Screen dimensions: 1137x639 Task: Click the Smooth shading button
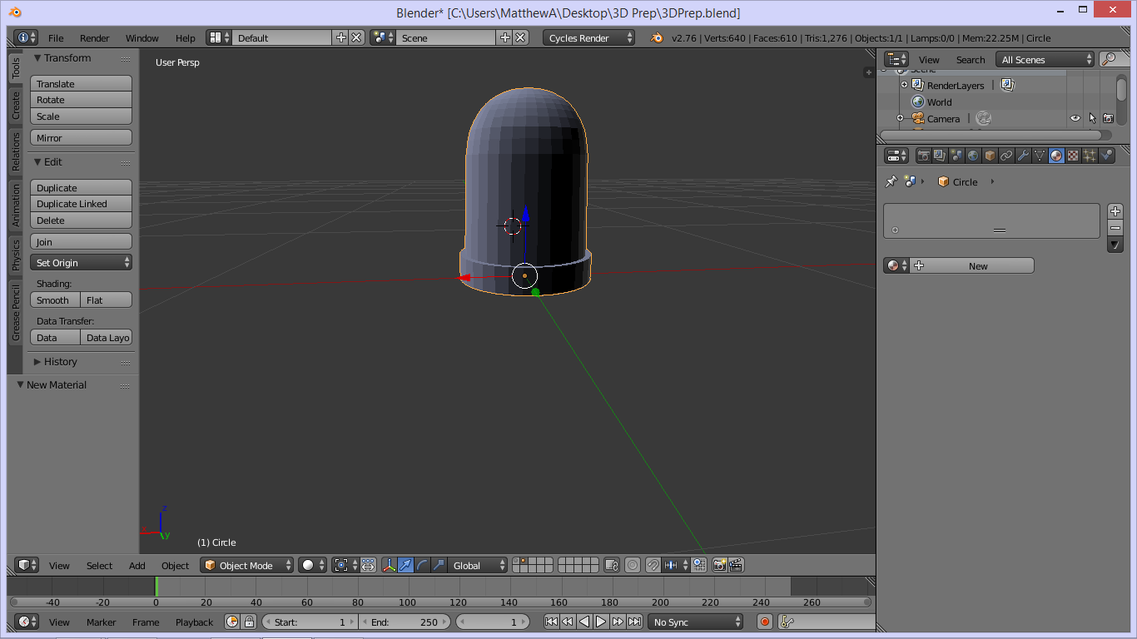click(x=56, y=300)
